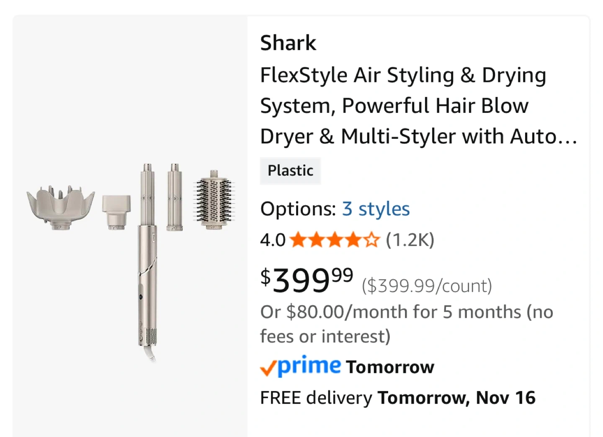603x437 pixels.
Task: Click the 4.0 rating number
Action: [273, 240]
